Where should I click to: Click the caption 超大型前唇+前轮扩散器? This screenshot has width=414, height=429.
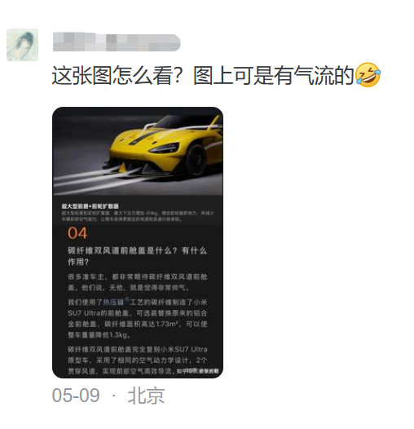[x=90, y=206]
